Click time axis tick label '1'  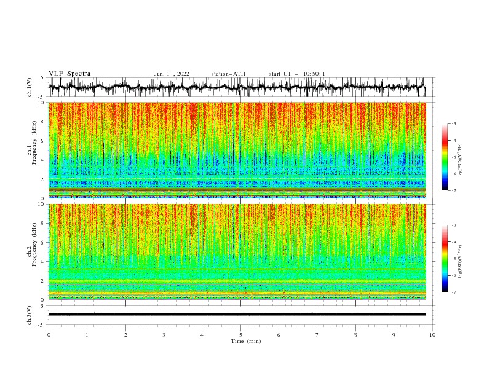pyautogui.click(x=87, y=335)
